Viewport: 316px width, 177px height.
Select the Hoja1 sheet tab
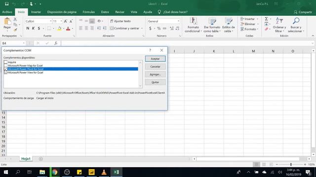pos(26,159)
